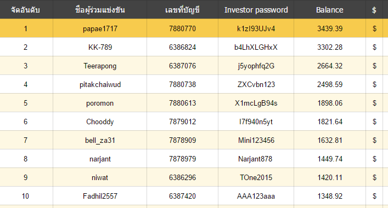Select the poromon participant row
388x208 pixels.
[194, 103]
